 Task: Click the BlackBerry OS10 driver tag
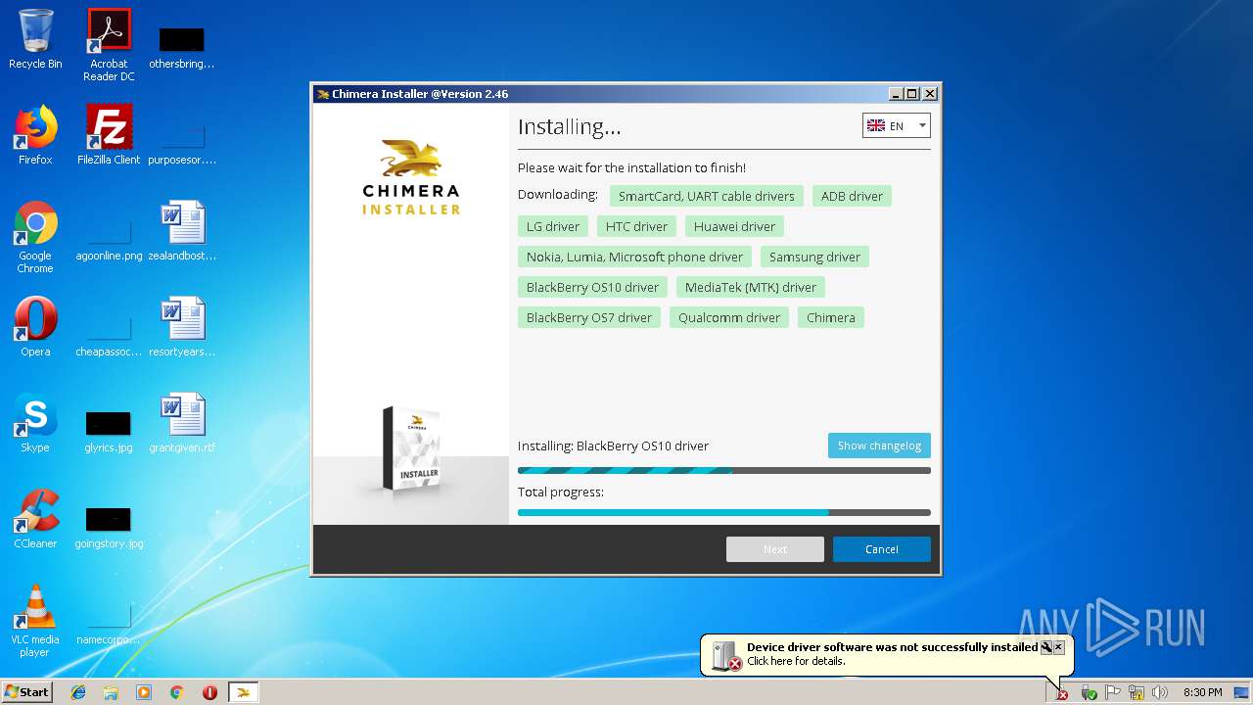pos(592,287)
